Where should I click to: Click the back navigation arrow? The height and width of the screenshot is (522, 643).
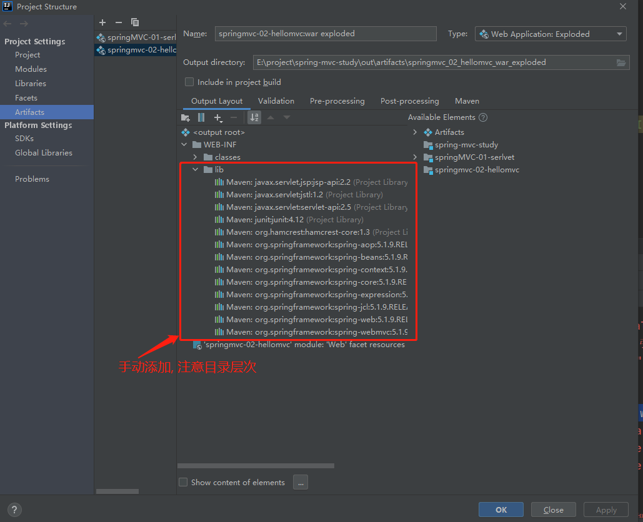tap(7, 24)
